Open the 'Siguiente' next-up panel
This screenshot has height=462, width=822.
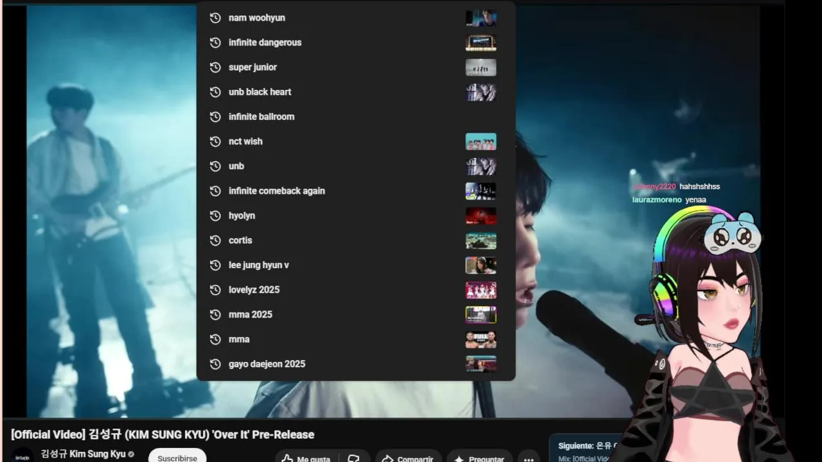584,449
